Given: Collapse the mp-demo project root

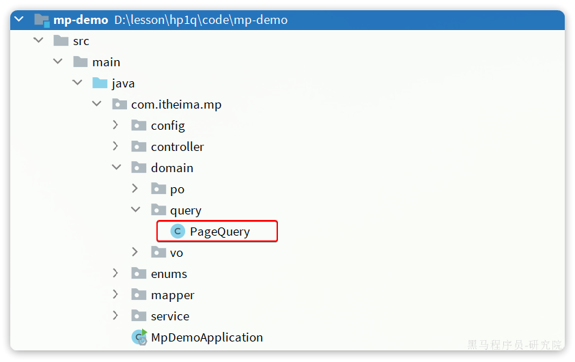Looking at the screenshot, I should coord(19,19).
